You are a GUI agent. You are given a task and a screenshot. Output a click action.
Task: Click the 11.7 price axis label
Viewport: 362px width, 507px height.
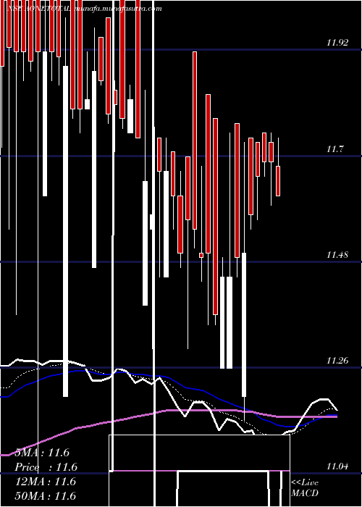335,149
